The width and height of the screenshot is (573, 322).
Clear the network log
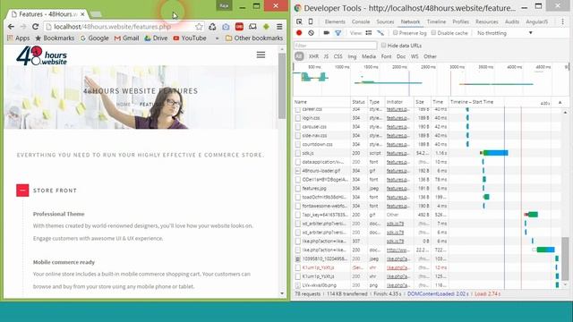tap(311, 33)
